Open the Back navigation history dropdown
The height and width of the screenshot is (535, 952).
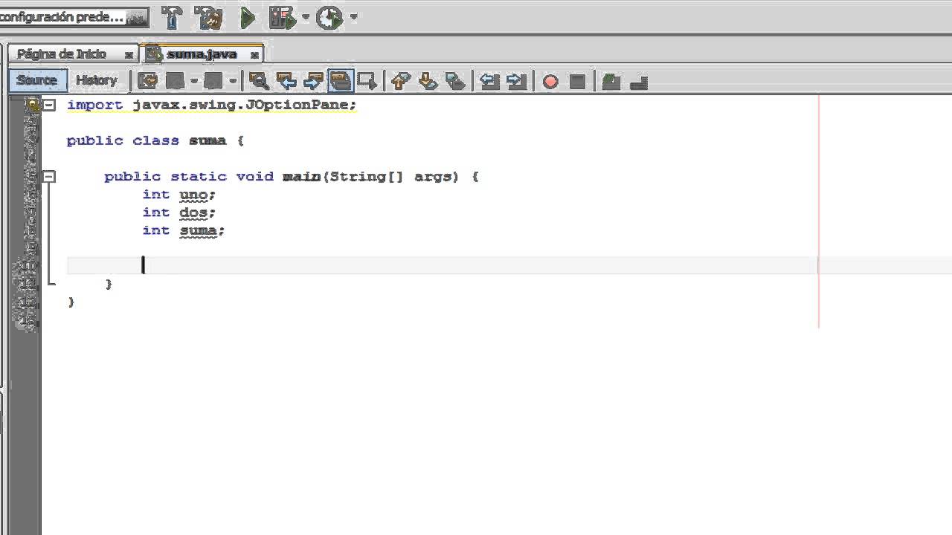pos(194,81)
